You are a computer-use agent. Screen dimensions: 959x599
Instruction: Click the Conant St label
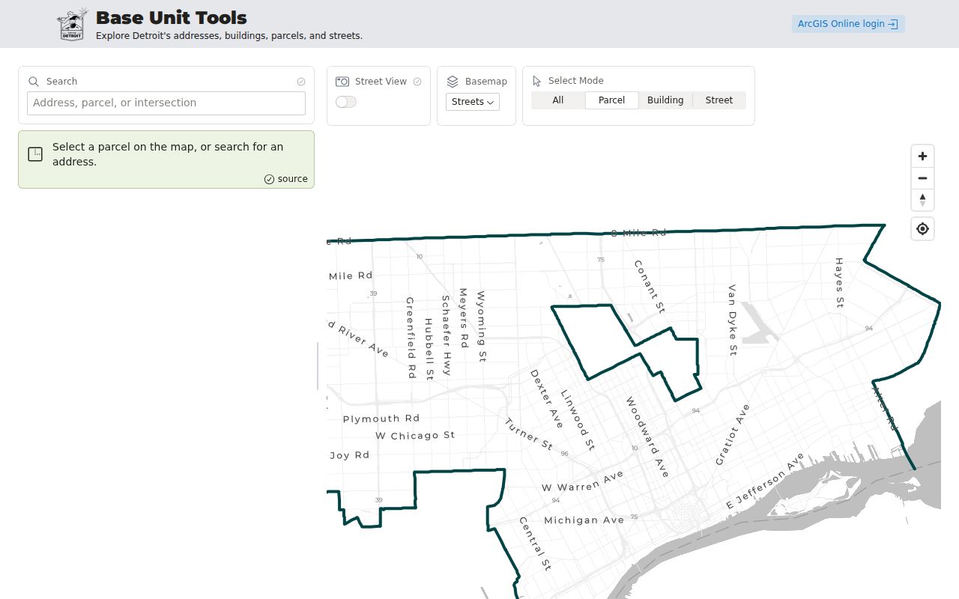[649, 287]
